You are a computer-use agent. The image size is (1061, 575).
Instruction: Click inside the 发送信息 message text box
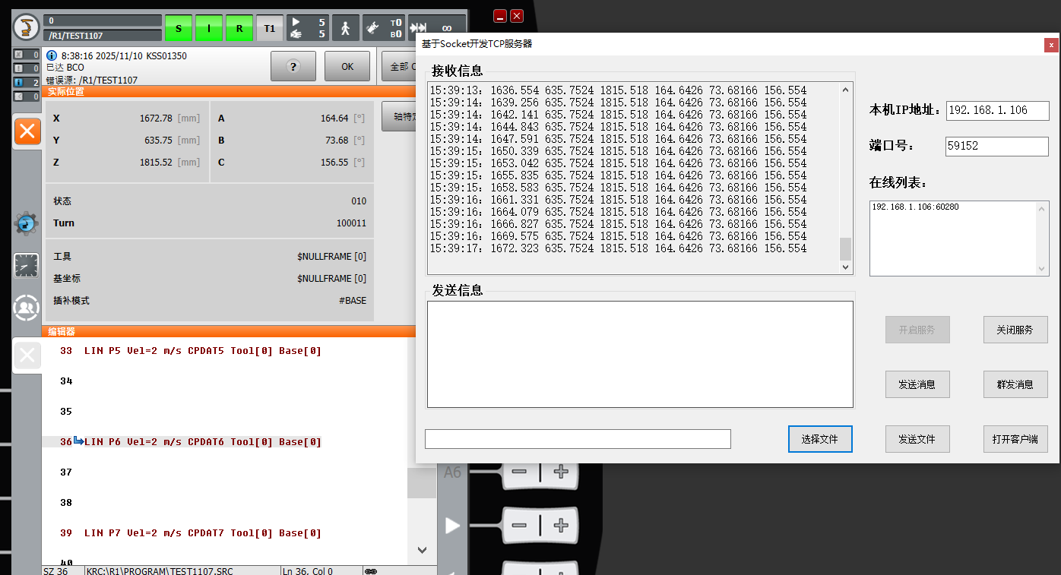click(640, 354)
